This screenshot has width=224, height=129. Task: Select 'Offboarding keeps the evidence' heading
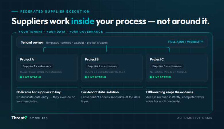pyautogui.click(x=170, y=92)
